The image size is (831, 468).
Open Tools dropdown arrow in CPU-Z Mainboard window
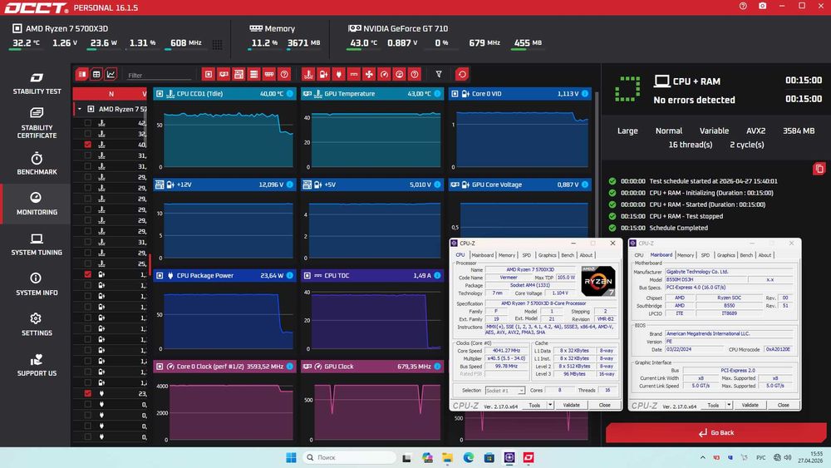(x=729, y=405)
